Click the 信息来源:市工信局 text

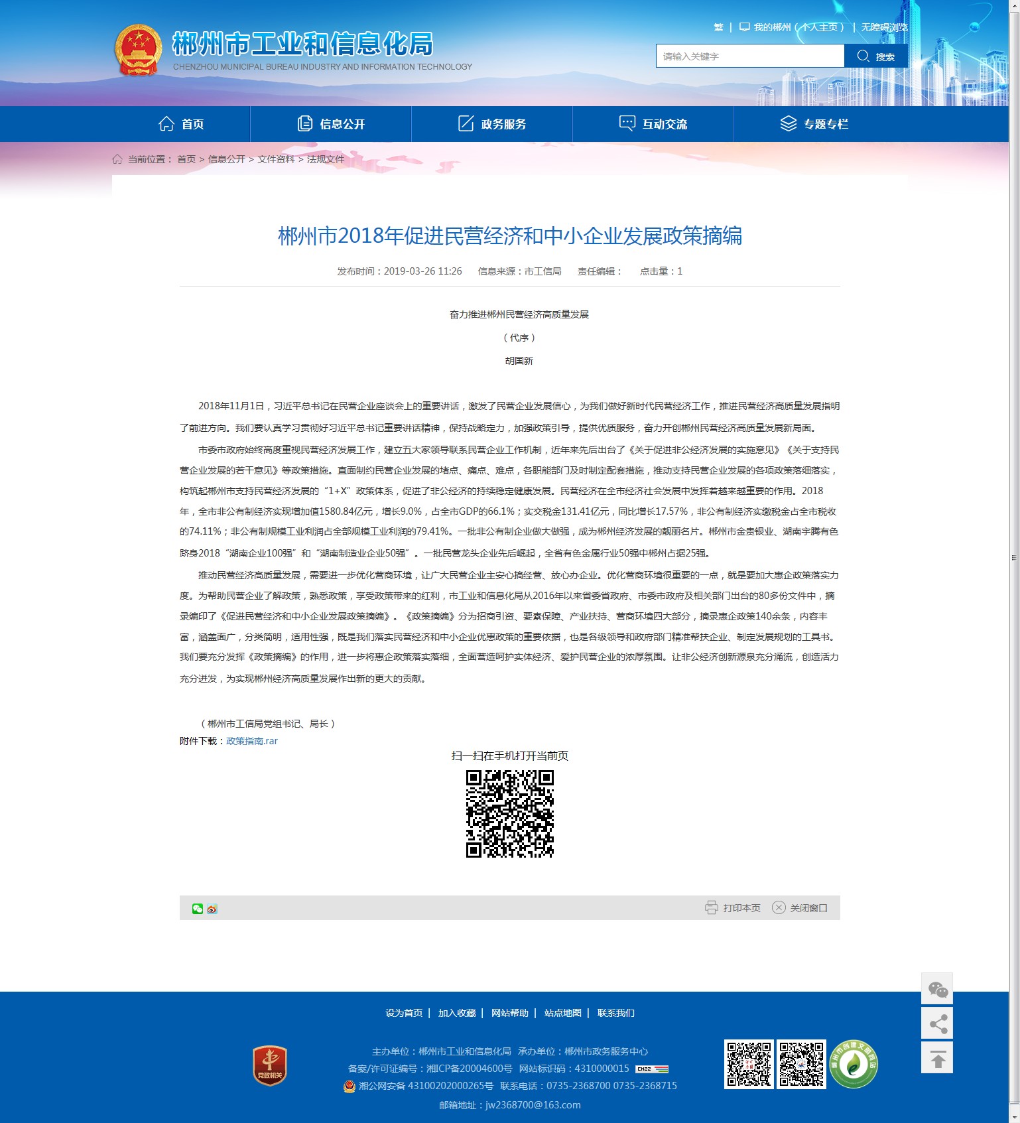tap(520, 271)
